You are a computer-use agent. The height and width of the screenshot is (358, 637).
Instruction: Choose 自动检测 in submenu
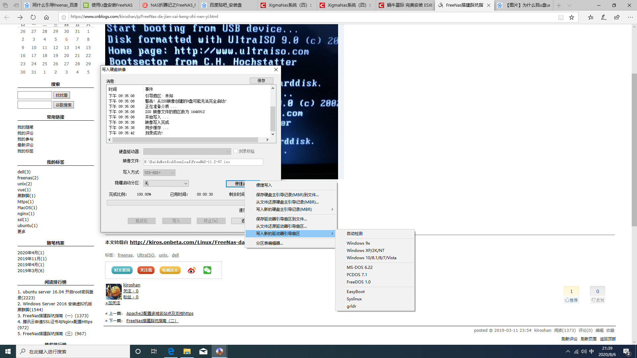[x=375, y=234]
